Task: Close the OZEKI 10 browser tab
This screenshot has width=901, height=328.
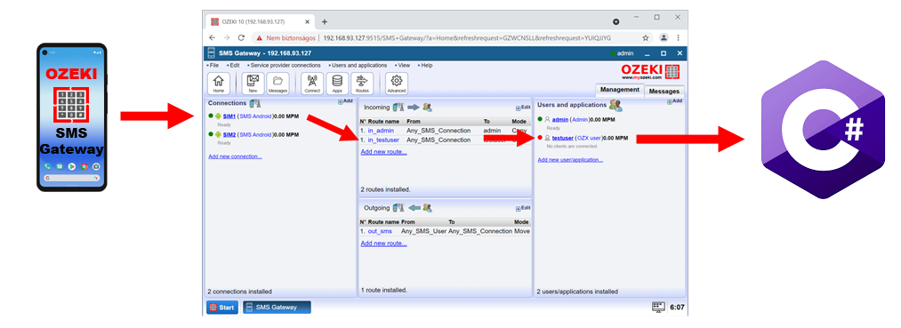Action: pyautogui.click(x=308, y=22)
